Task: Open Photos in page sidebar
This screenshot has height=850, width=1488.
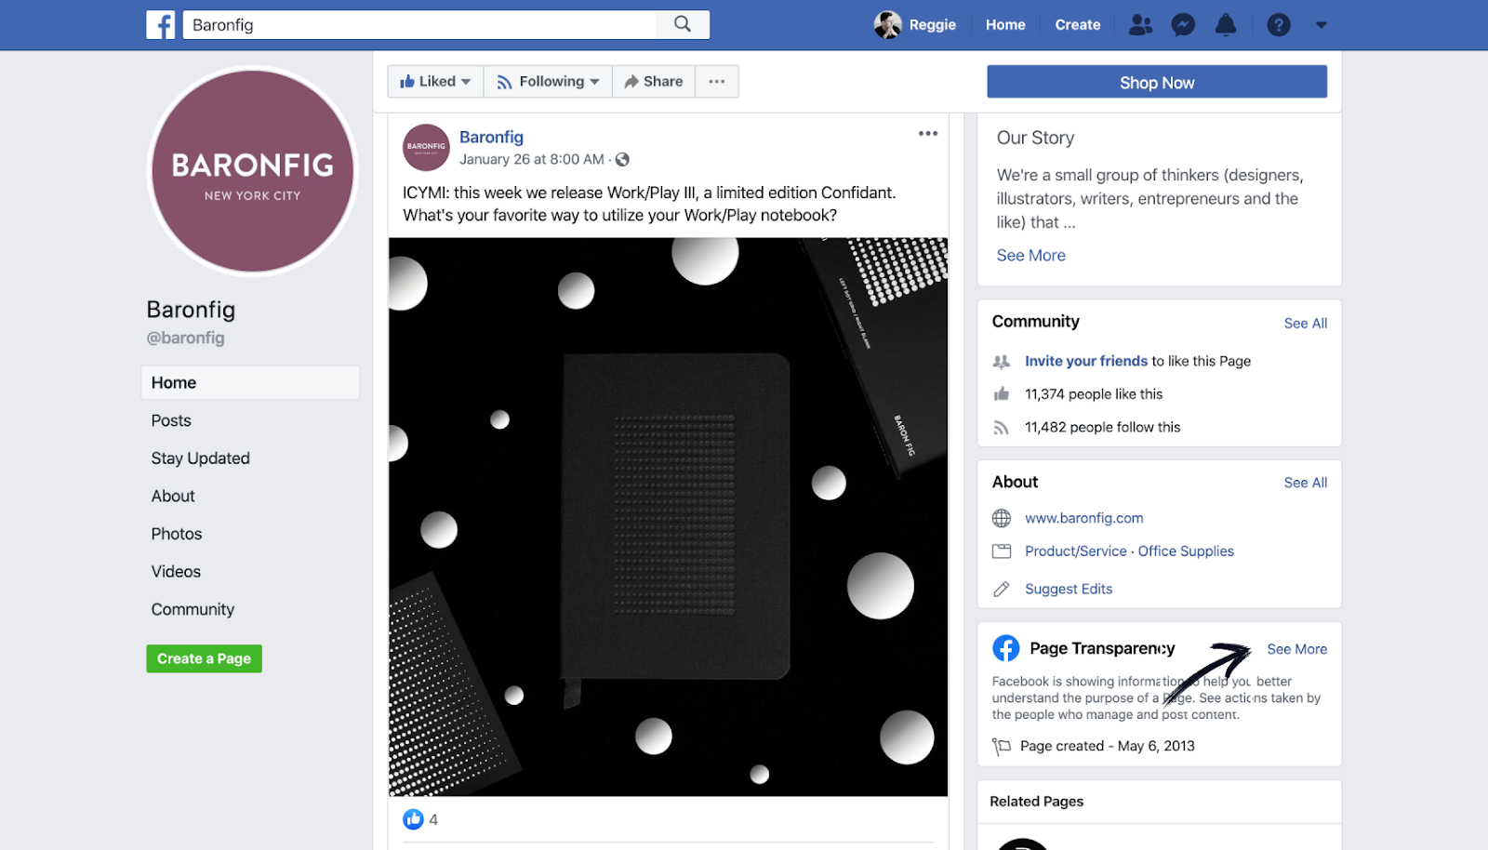Action: point(177,534)
